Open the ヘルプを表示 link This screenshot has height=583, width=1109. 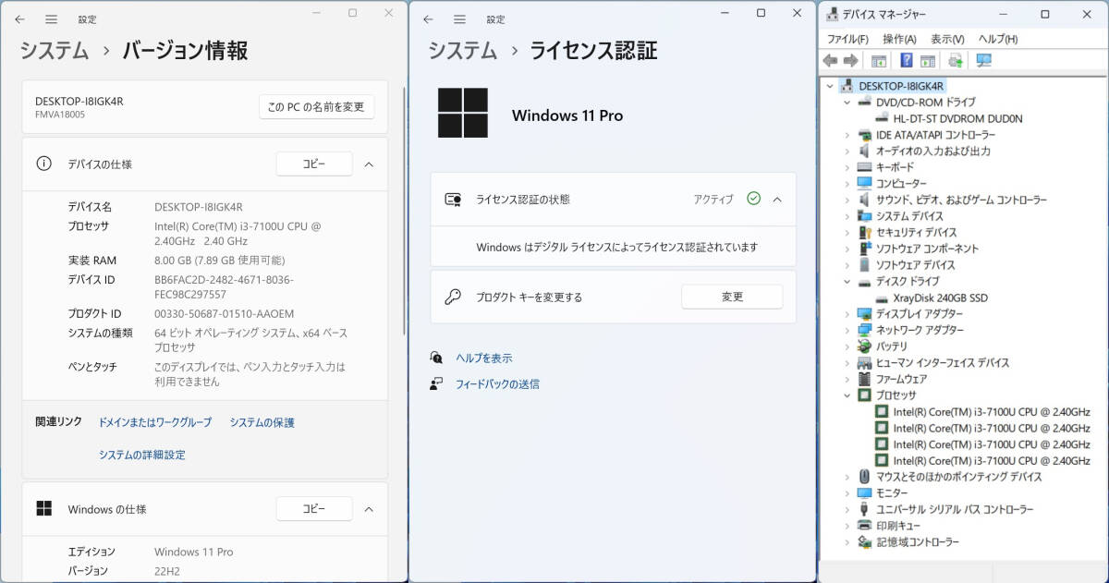coord(483,358)
